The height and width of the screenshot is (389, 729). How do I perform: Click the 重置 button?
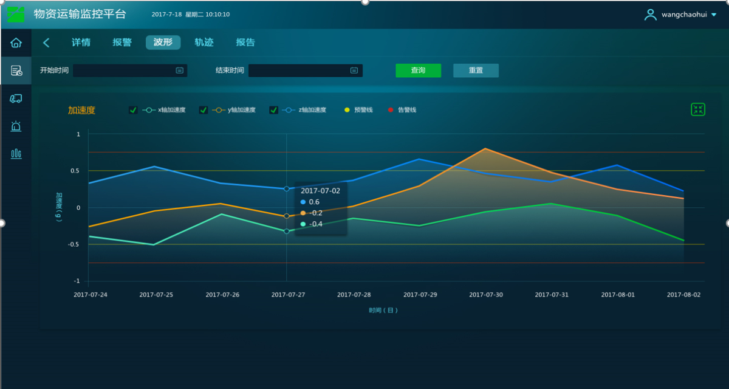476,71
